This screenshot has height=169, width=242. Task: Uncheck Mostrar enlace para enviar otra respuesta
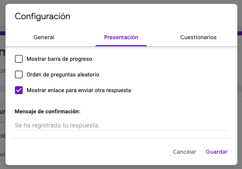19,90
